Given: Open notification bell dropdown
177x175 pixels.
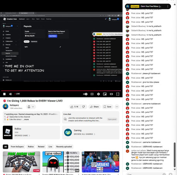Looking at the screenshot, I should [31, 107].
